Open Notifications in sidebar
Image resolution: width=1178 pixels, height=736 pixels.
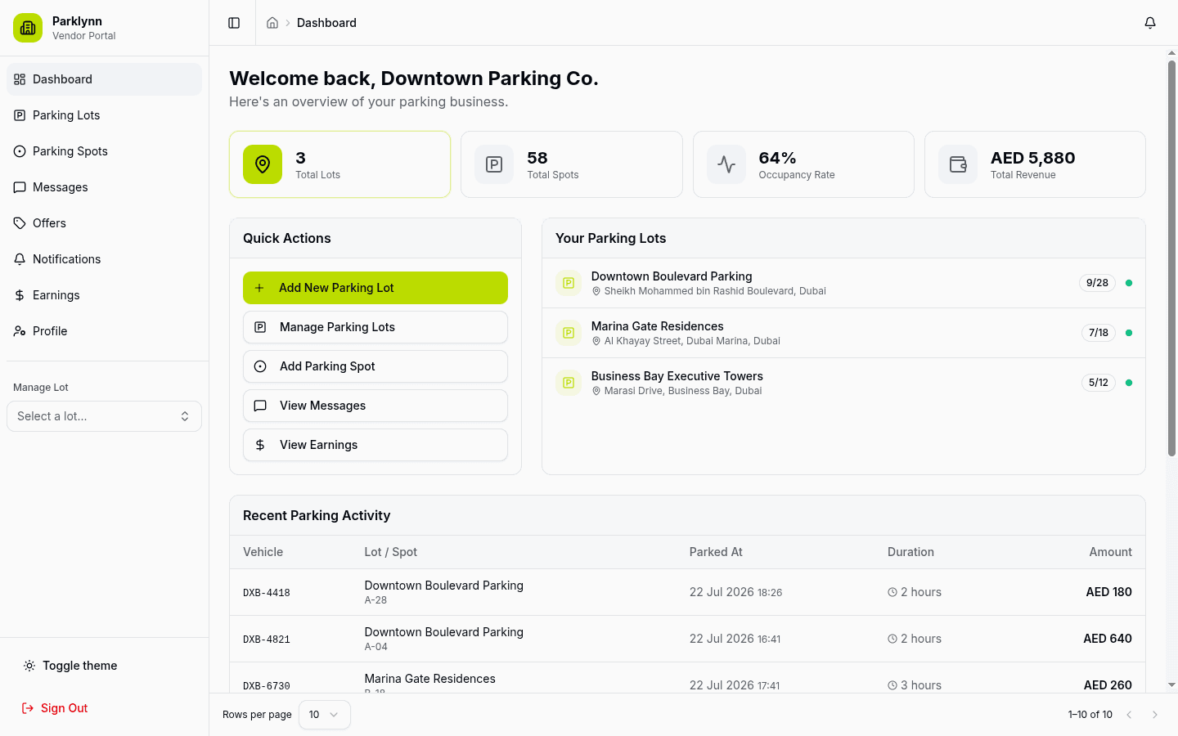(104, 259)
